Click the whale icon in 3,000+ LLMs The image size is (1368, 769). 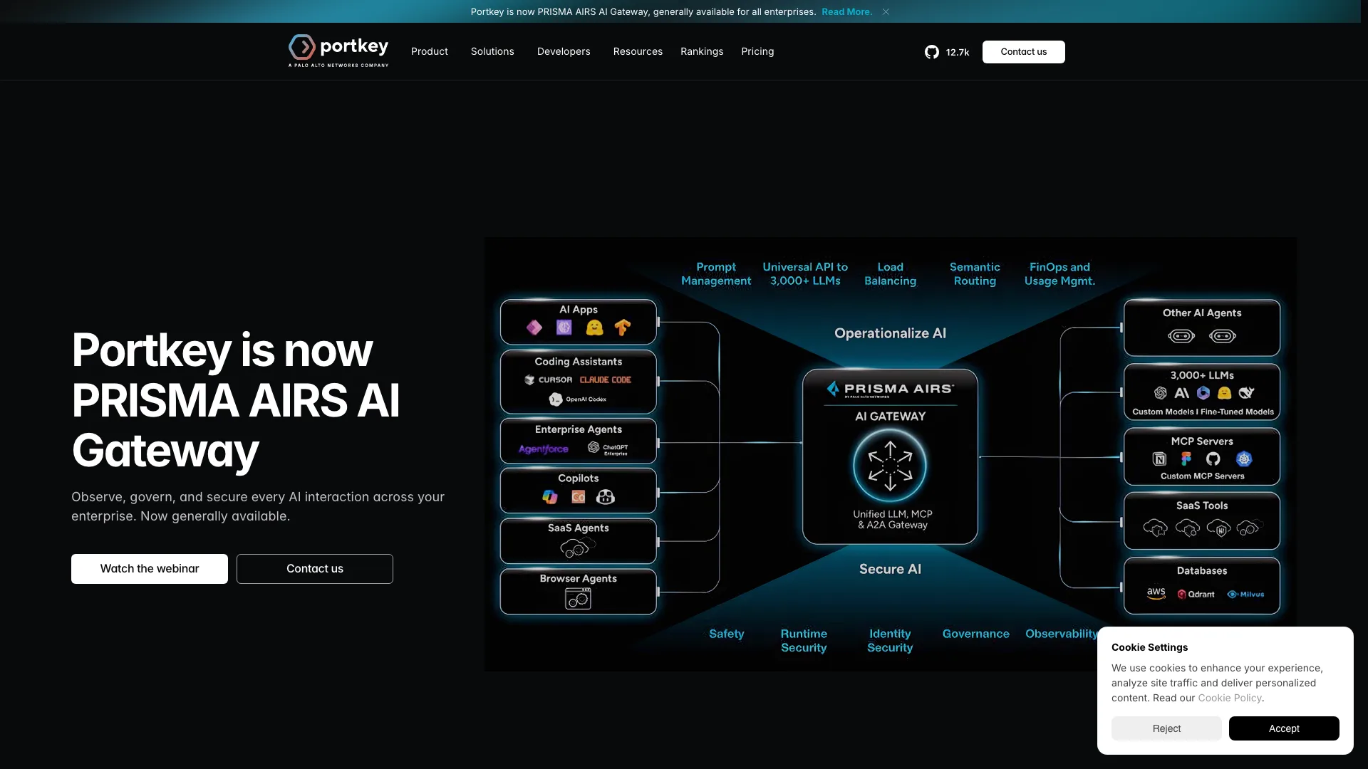tap(1246, 393)
